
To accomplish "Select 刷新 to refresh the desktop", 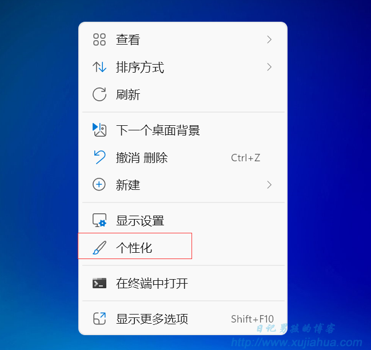I will [x=183, y=94].
